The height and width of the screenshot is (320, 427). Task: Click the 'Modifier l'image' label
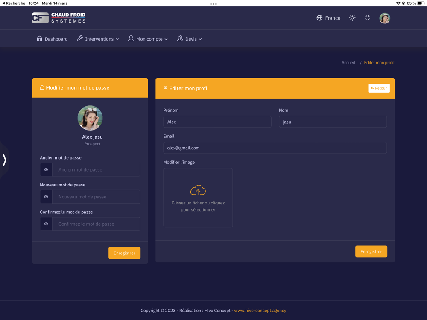pos(179,162)
